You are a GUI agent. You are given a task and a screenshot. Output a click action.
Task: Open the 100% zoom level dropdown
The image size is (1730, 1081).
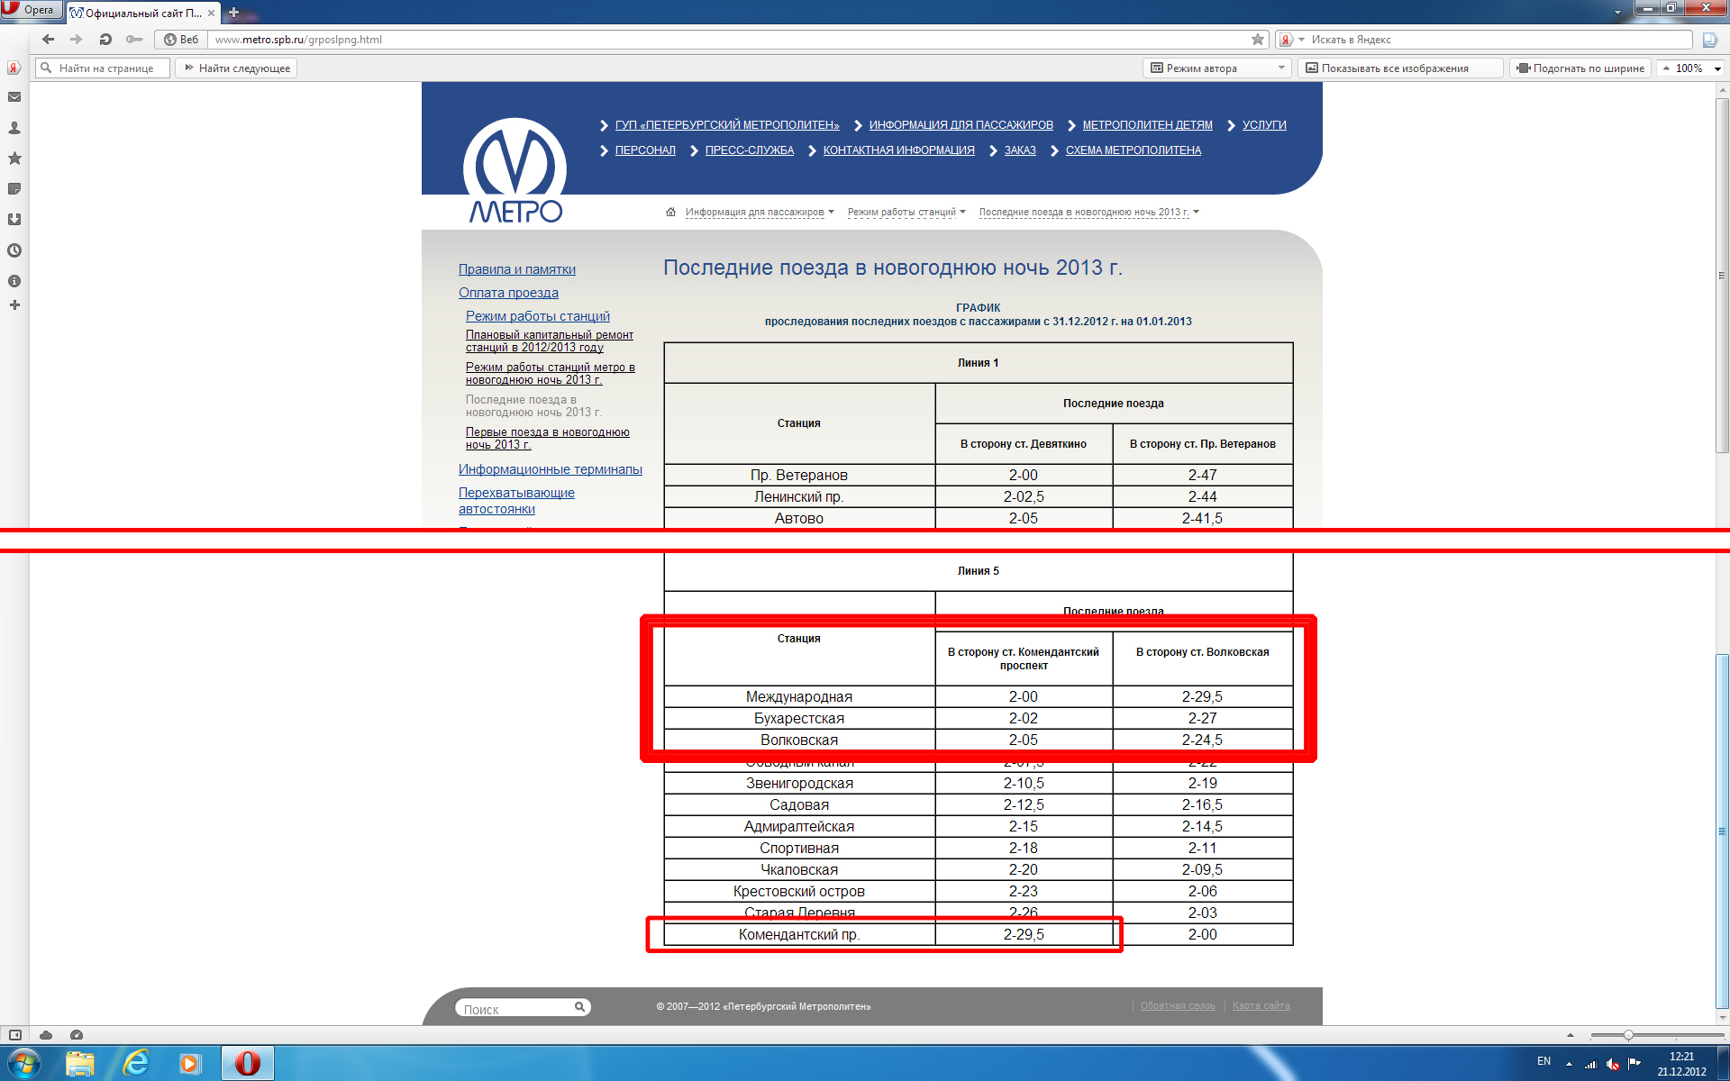[x=1717, y=68]
